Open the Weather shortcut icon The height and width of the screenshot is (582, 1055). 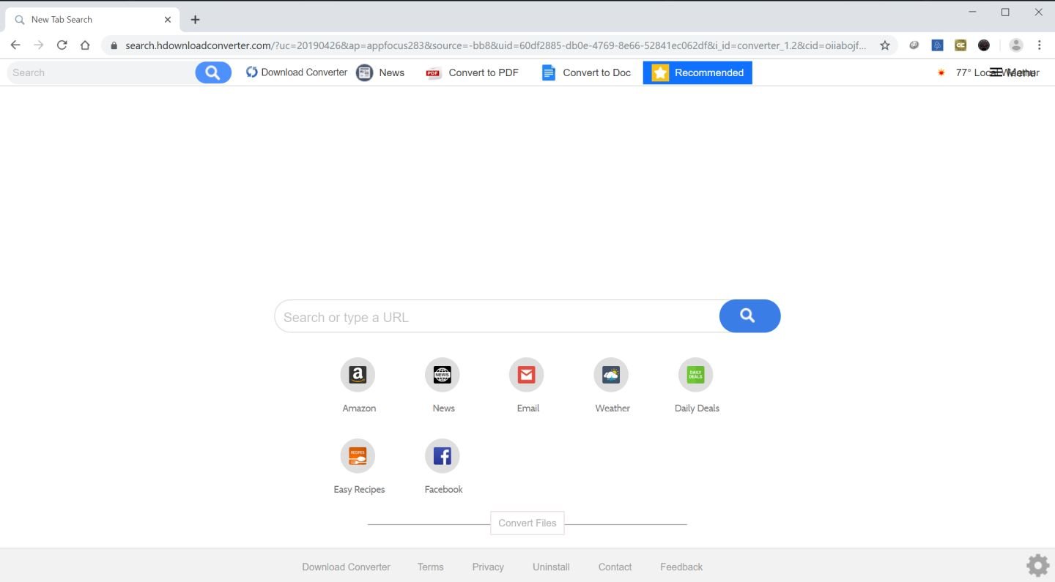[x=611, y=375]
